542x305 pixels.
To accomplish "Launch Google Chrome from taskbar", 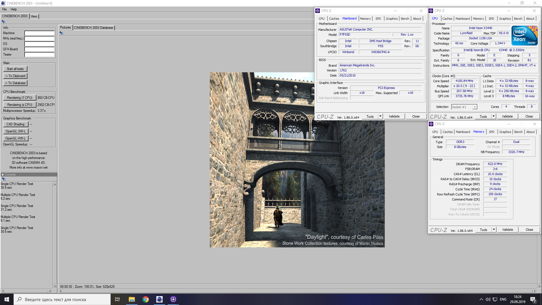I will [146, 299].
